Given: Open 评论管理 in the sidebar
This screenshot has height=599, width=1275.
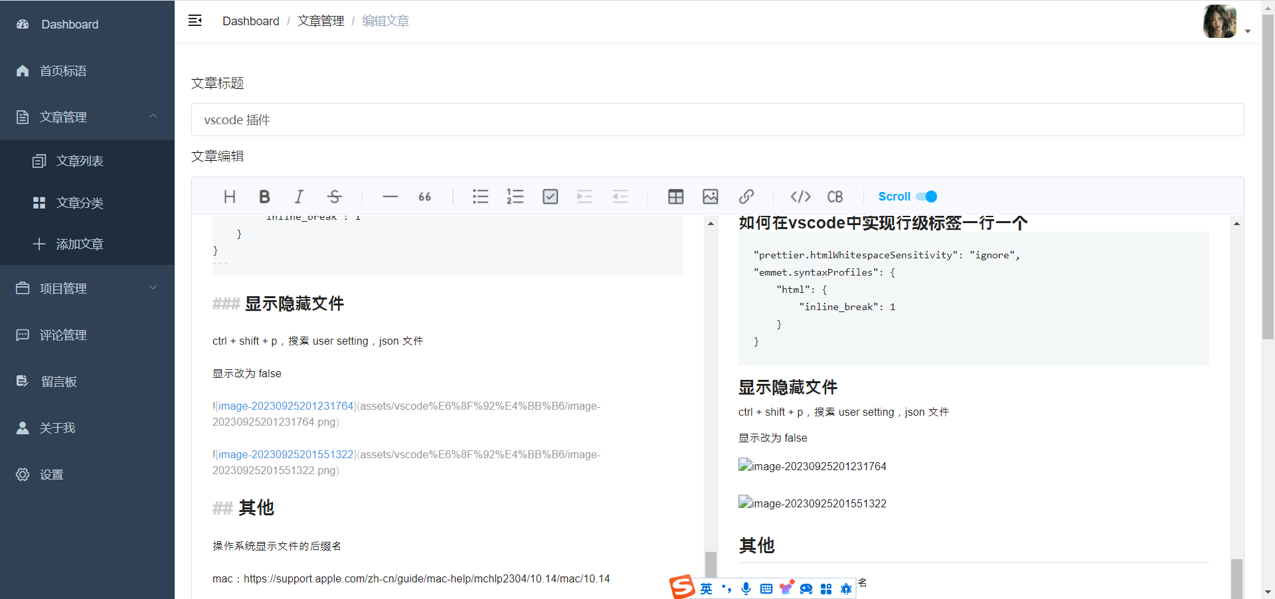Looking at the screenshot, I should [87, 335].
